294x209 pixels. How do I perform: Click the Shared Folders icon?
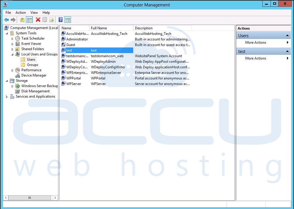(x=17, y=49)
